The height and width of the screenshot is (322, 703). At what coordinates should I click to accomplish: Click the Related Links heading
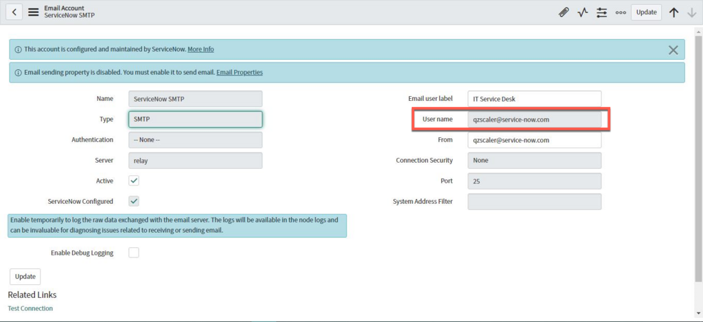coord(32,295)
